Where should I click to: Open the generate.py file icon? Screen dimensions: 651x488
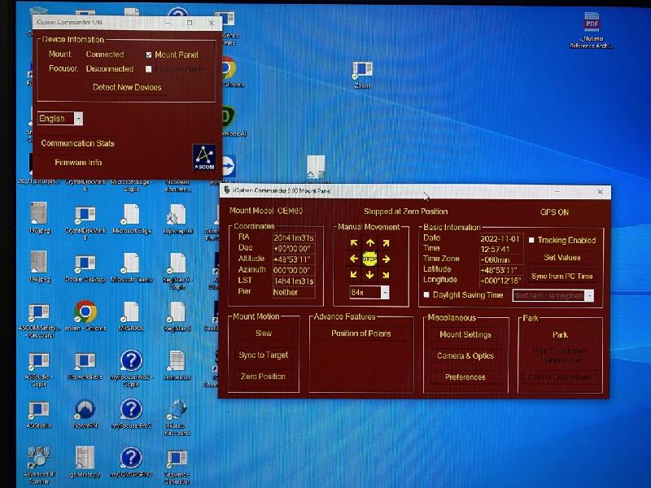point(85,461)
